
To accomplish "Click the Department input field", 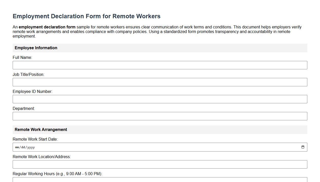I will pyautogui.click(x=160, y=116).
